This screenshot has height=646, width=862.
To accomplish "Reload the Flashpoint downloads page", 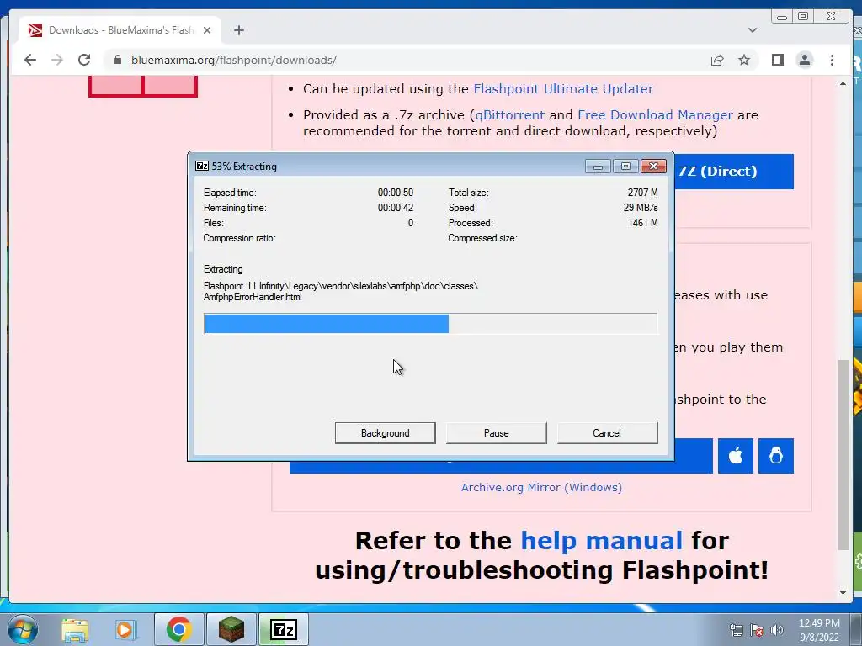I will 84,60.
